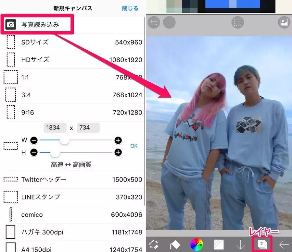292x252 pixels.
Task: Decrease width with the W minus button
Action: point(34,140)
